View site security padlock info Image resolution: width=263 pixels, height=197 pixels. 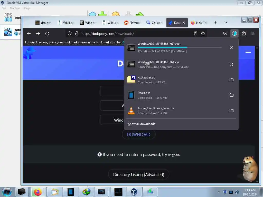coord(77,34)
